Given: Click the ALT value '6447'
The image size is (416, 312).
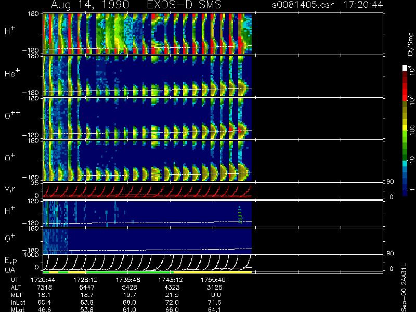Looking at the screenshot, I should [x=87, y=288].
